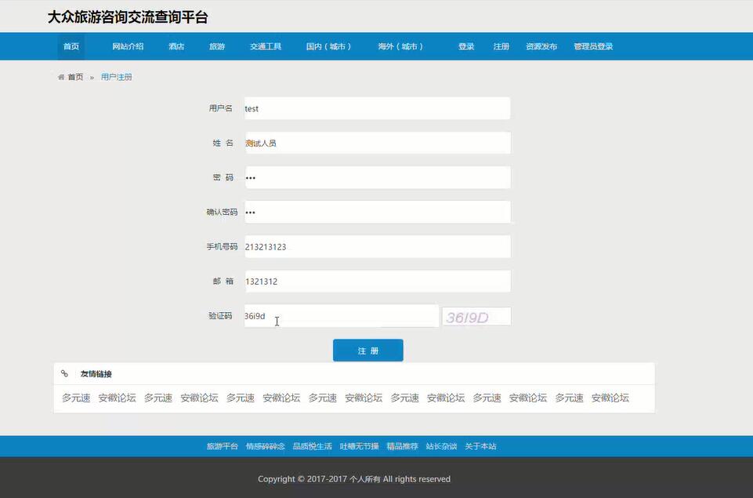Open the 资源发布 page
This screenshot has width=753, height=498.
coord(541,46)
